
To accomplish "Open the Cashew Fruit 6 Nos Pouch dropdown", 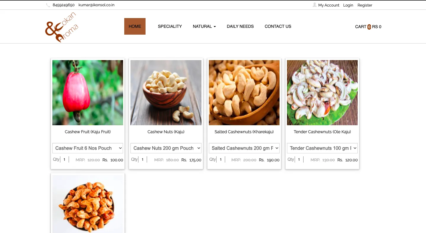I will coord(88,148).
